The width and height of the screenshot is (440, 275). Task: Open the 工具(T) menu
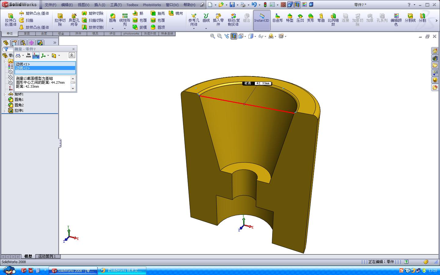click(x=116, y=5)
